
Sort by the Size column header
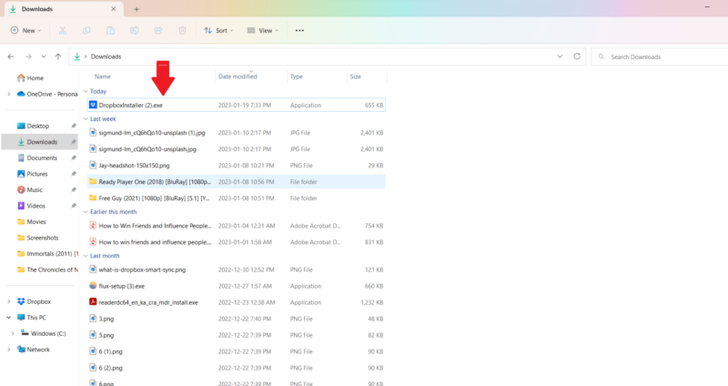tap(356, 76)
